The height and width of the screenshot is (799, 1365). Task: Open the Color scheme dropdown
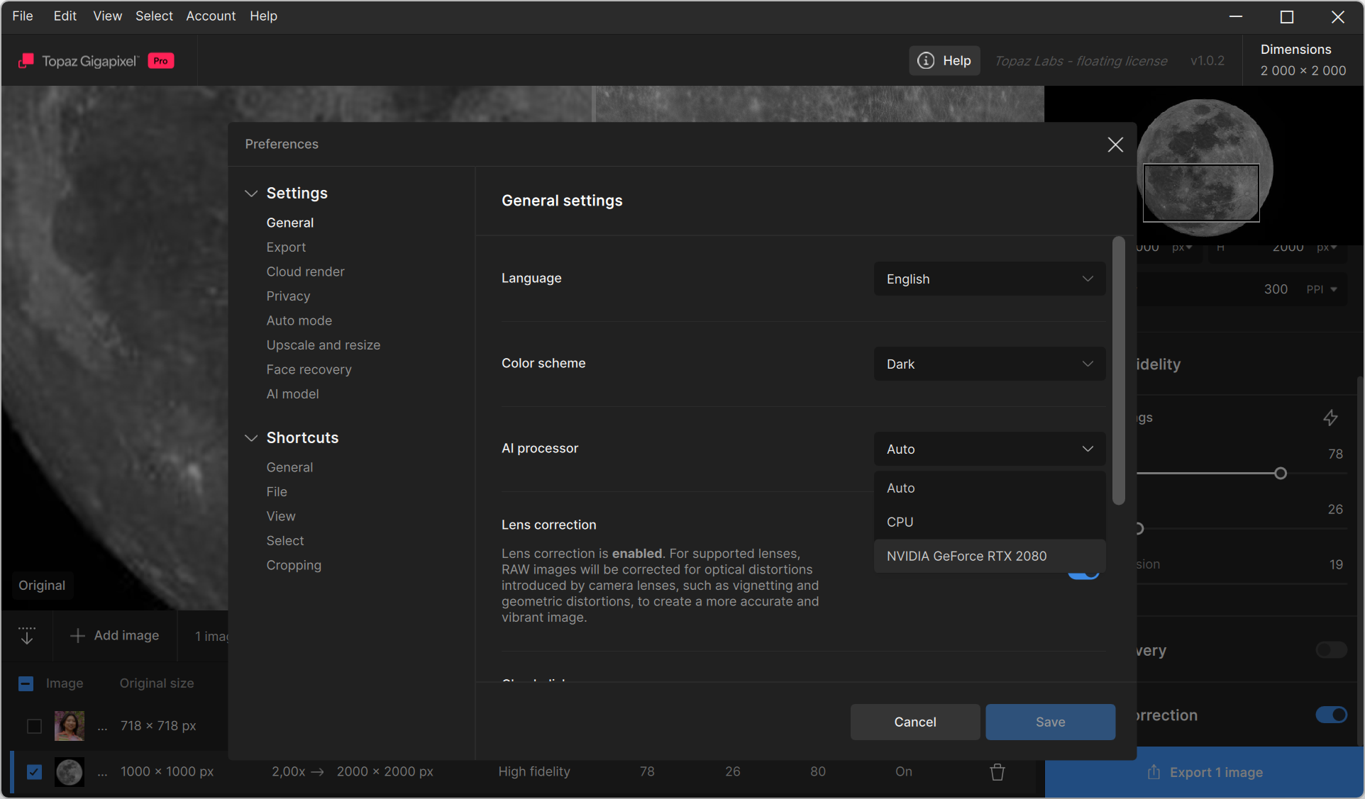click(989, 364)
